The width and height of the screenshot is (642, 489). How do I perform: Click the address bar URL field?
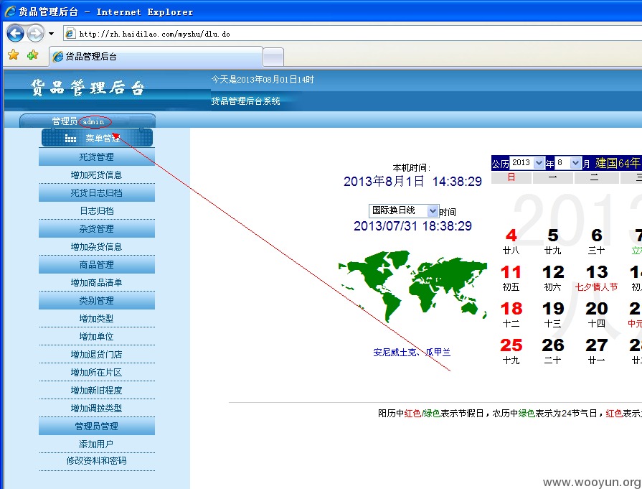click(x=352, y=34)
